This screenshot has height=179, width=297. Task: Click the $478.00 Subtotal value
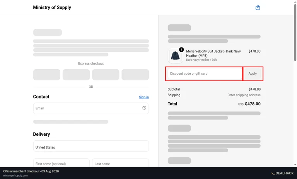click(x=254, y=89)
